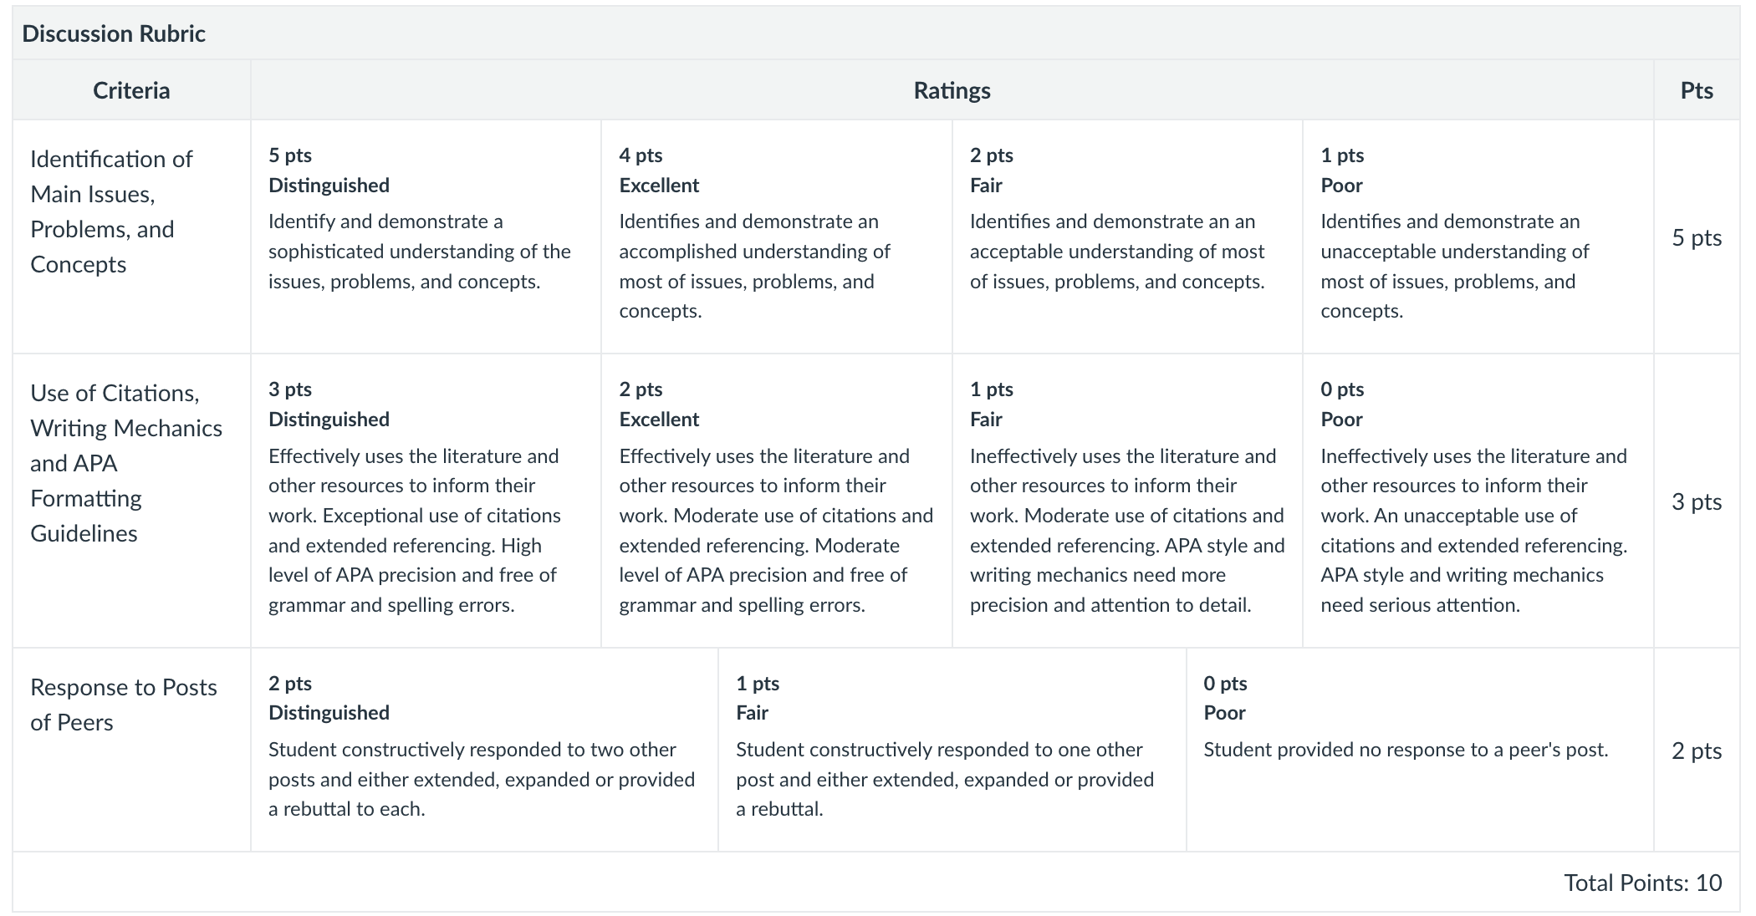Pick 0 pts Poor for Citations criterion

click(1478, 501)
